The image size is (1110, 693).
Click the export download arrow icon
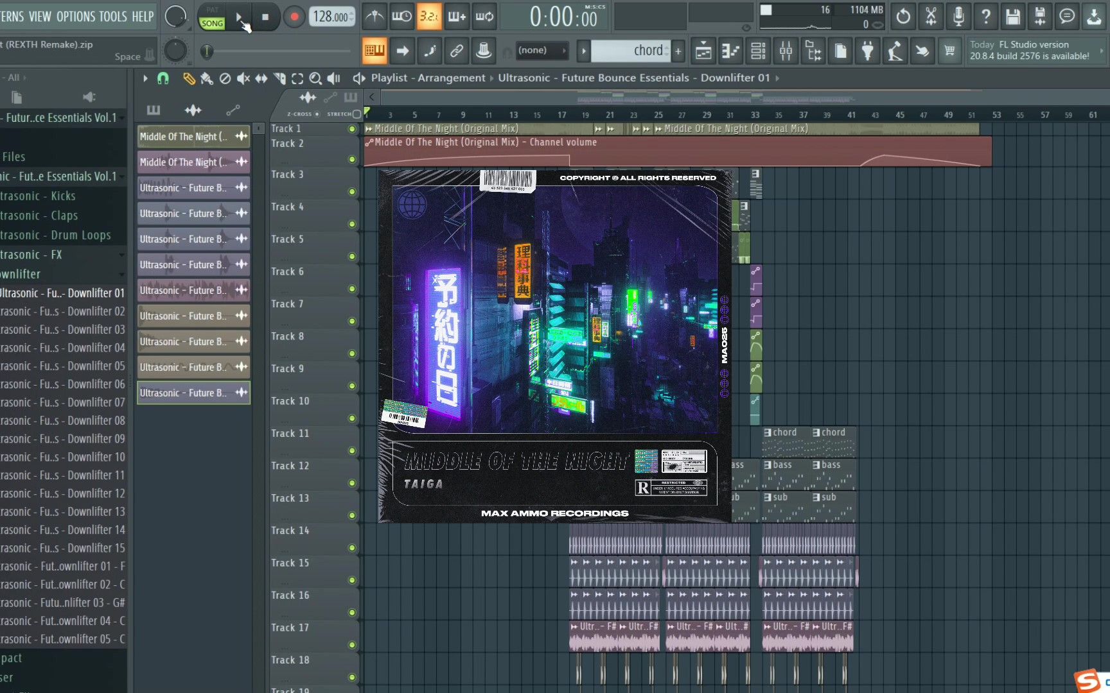[1094, 17]
